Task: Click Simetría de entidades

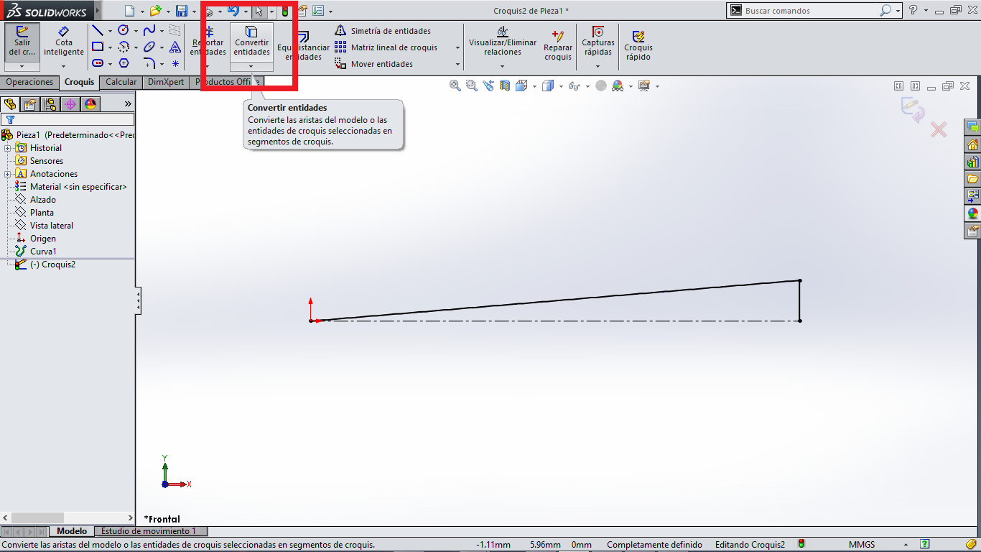Action: point(383,31)
